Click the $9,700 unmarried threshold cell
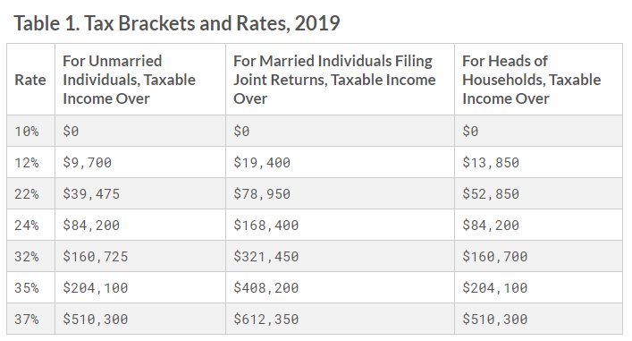632x341 pixels. coord(140,162)
